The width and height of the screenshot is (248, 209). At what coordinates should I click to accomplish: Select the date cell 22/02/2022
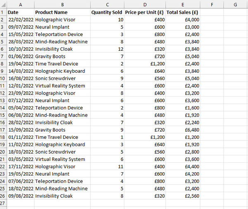point(21,19)
